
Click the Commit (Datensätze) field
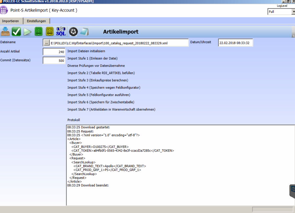(54, 61)
